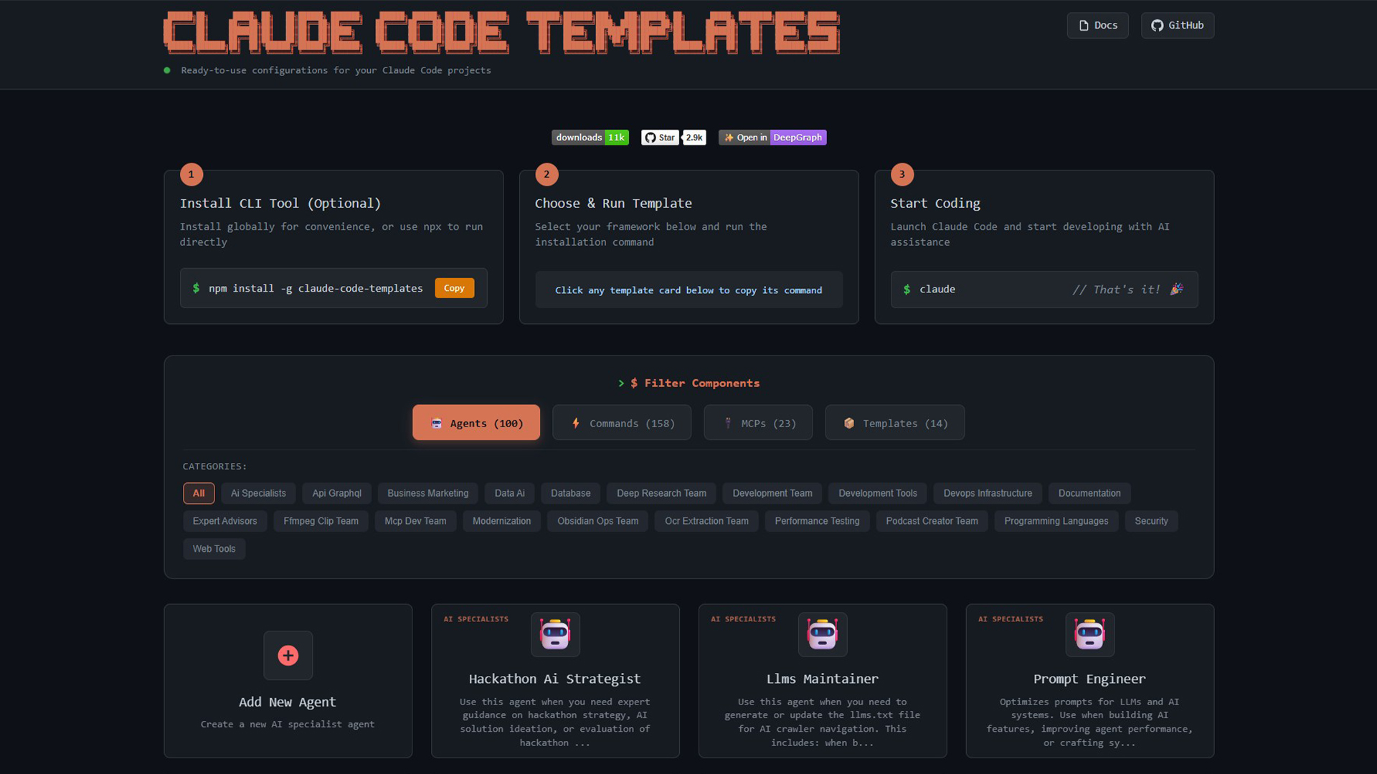The height and width of the screenshot is (774, 1377).
Task: Filter by Api Graphql category
Action: click(337, 493)
